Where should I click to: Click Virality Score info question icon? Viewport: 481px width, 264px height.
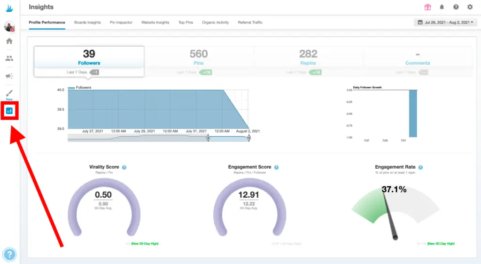point(124,167)
